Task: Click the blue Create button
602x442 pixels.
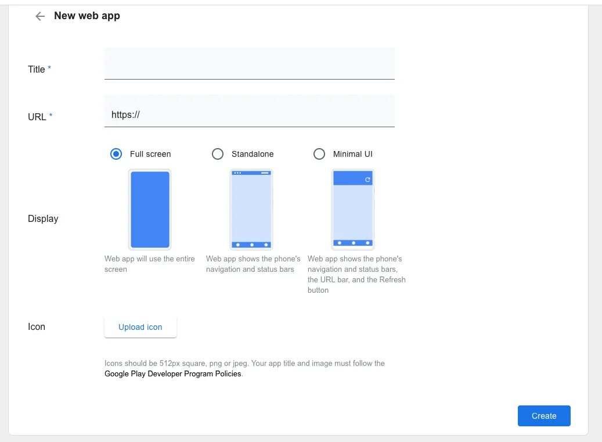Action: 544,416
